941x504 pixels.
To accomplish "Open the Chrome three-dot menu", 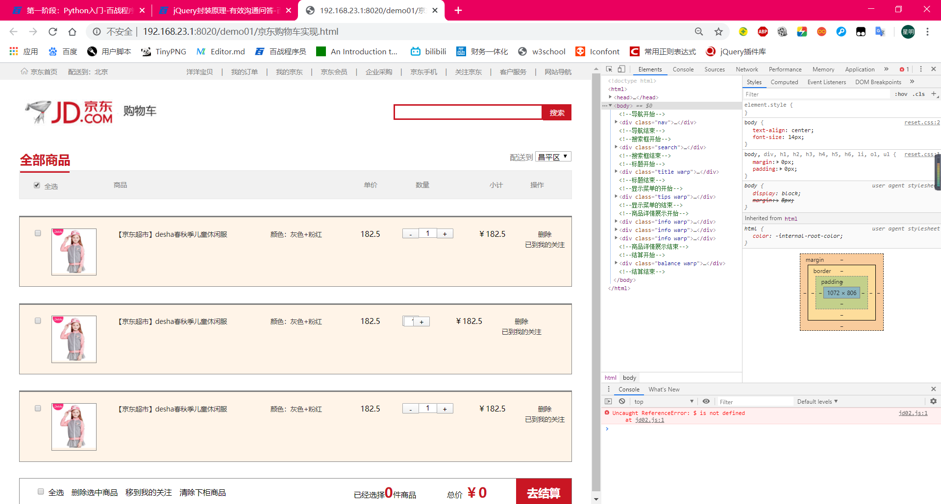I will click(927, 32).
